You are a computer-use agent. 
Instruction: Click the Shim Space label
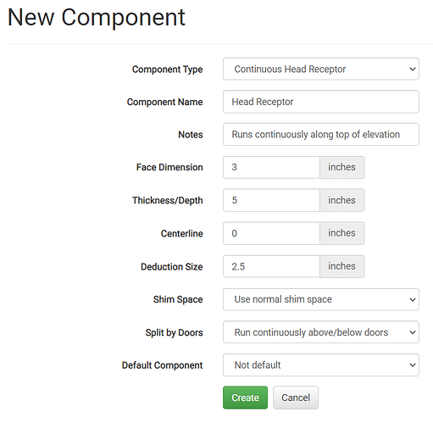178,299
